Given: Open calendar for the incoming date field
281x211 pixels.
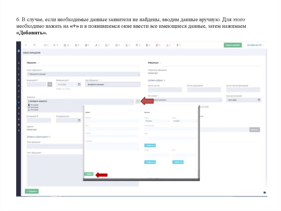Looking at the screenshot, I should coord(79,84).
